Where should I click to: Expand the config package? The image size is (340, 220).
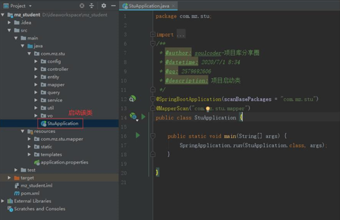[36, 61]
